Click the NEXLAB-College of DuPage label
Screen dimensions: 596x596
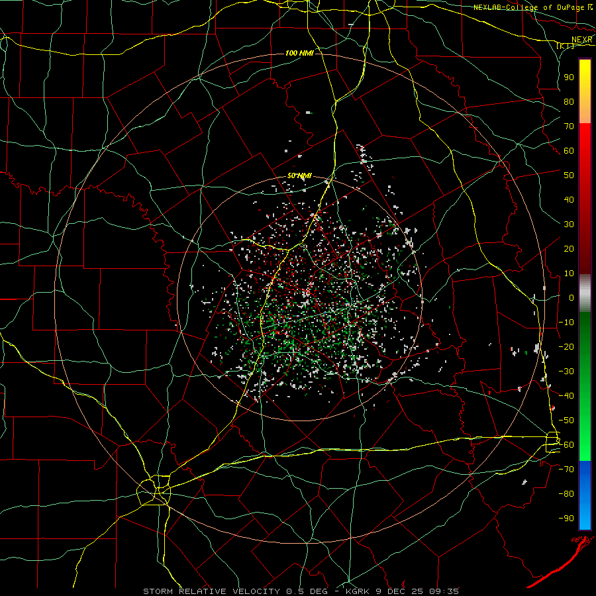530,7
